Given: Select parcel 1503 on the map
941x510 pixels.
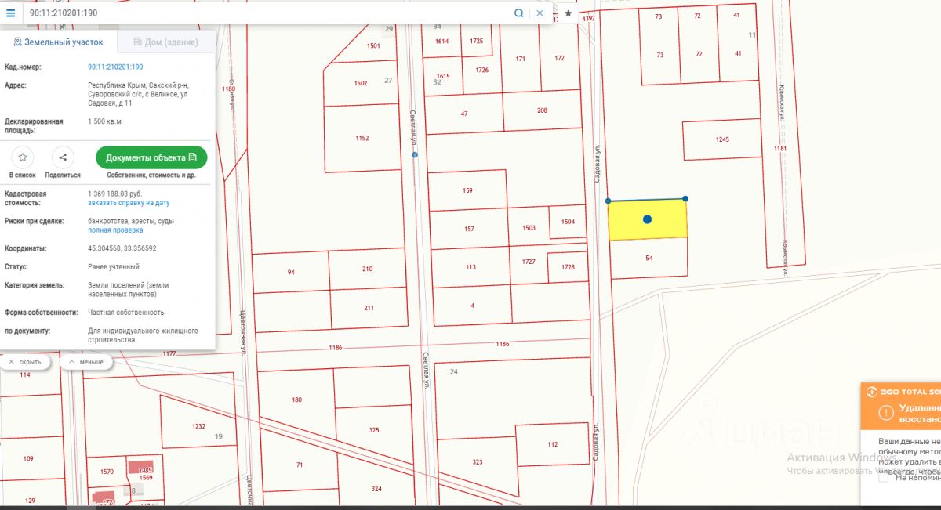Looking at the screenshot, I should [529, 228].
